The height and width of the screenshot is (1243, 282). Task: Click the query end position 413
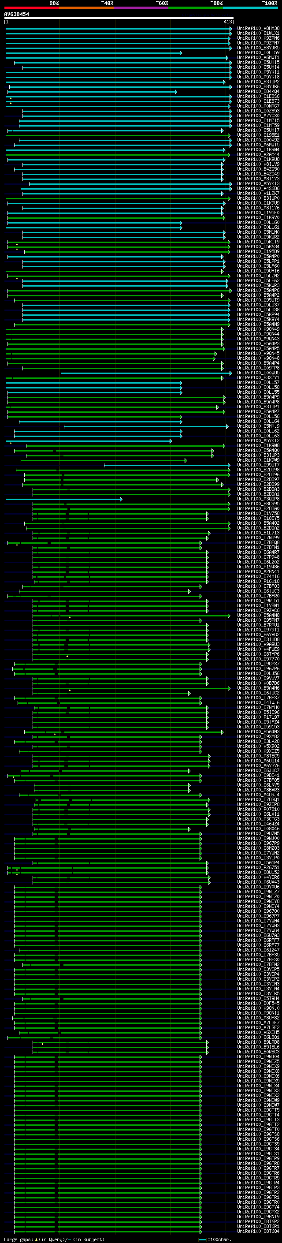(x=228, y=22)
